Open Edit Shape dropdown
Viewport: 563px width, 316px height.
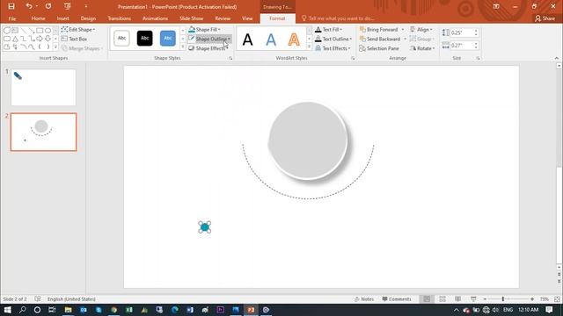coord(78,29)
